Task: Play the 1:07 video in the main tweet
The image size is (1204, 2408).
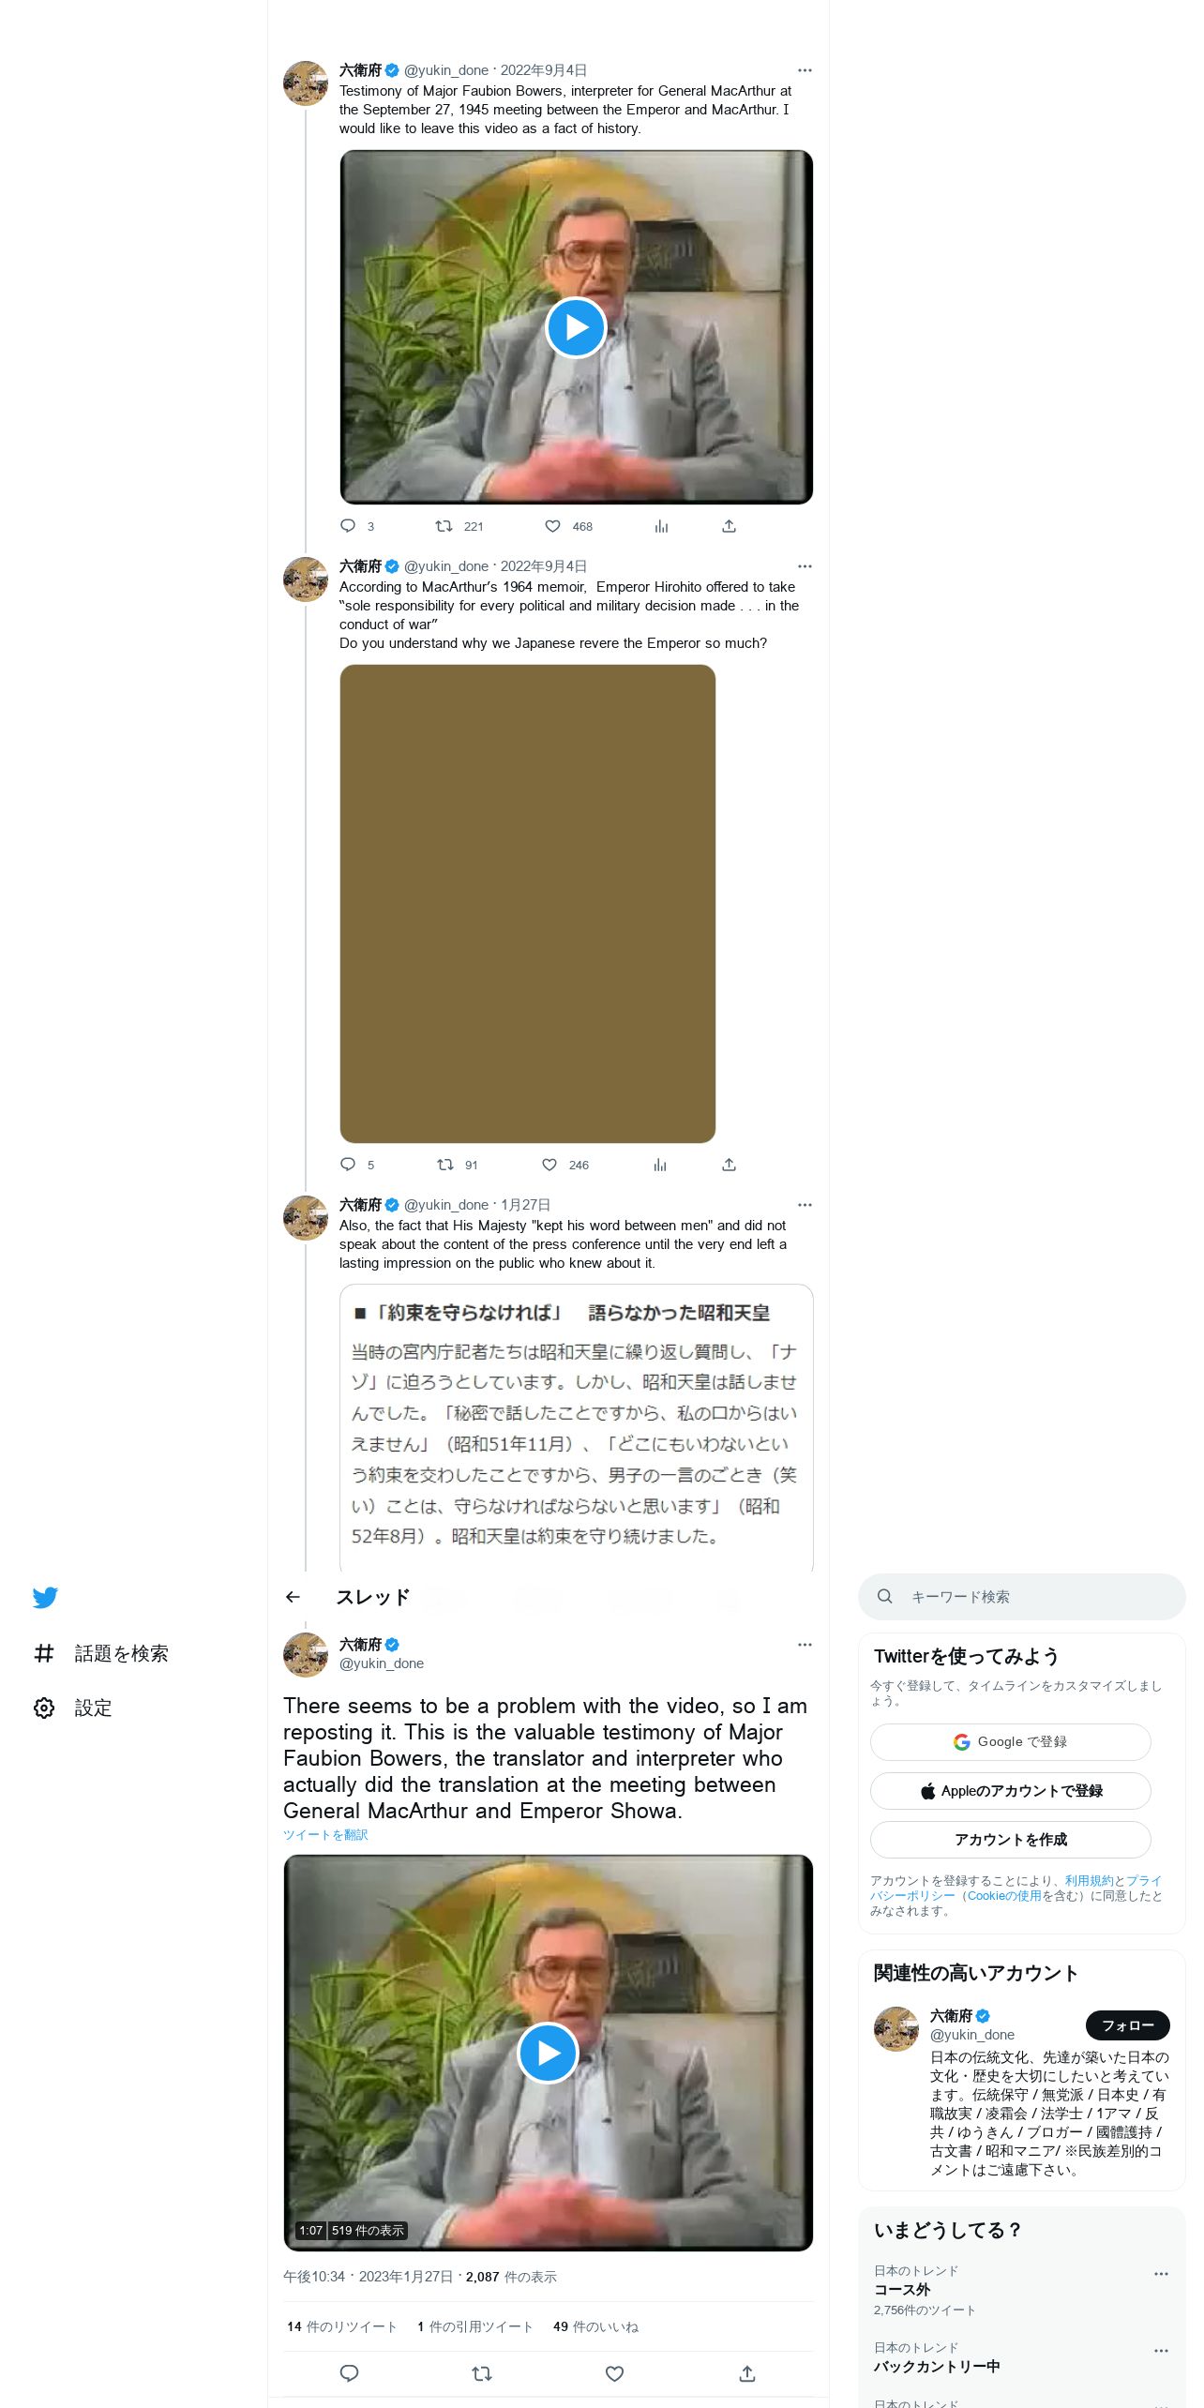Action: (x=548, y=2053)
